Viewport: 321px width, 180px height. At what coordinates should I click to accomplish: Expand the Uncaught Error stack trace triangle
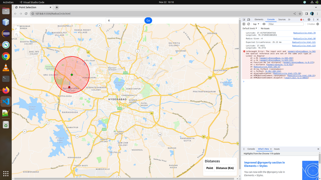[247, 52]
